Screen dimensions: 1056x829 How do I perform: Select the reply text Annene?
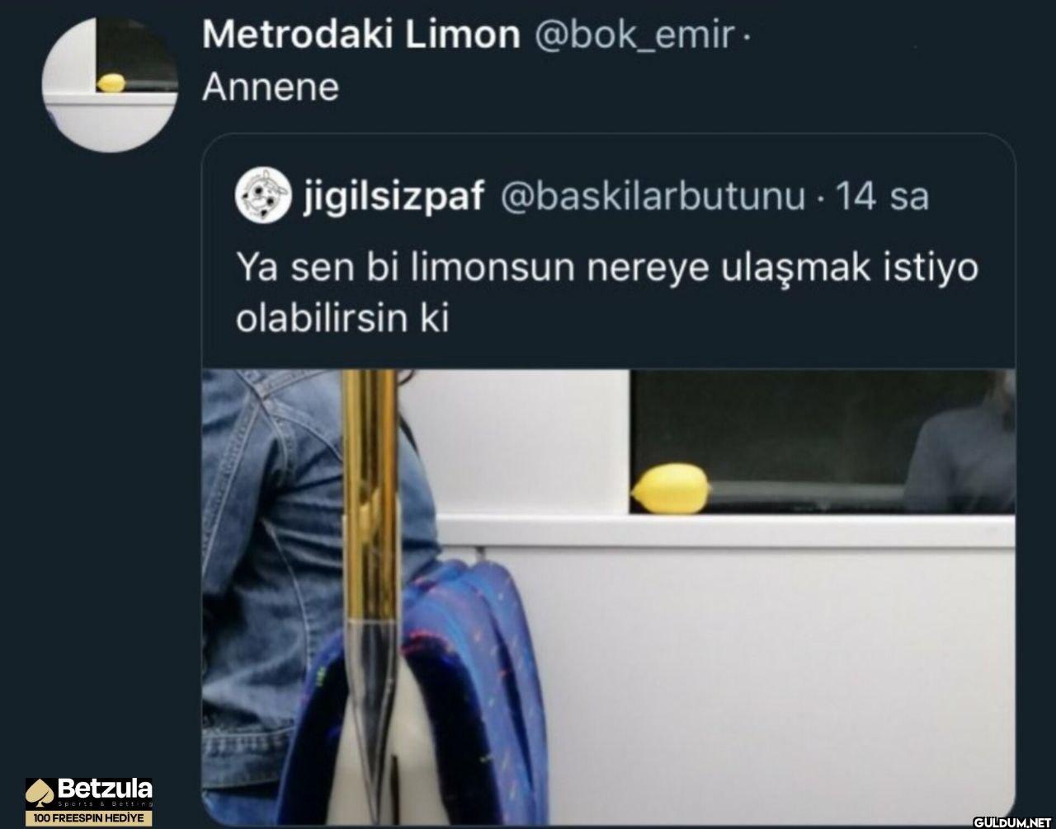pyautogui.click(x=271, y=87)
